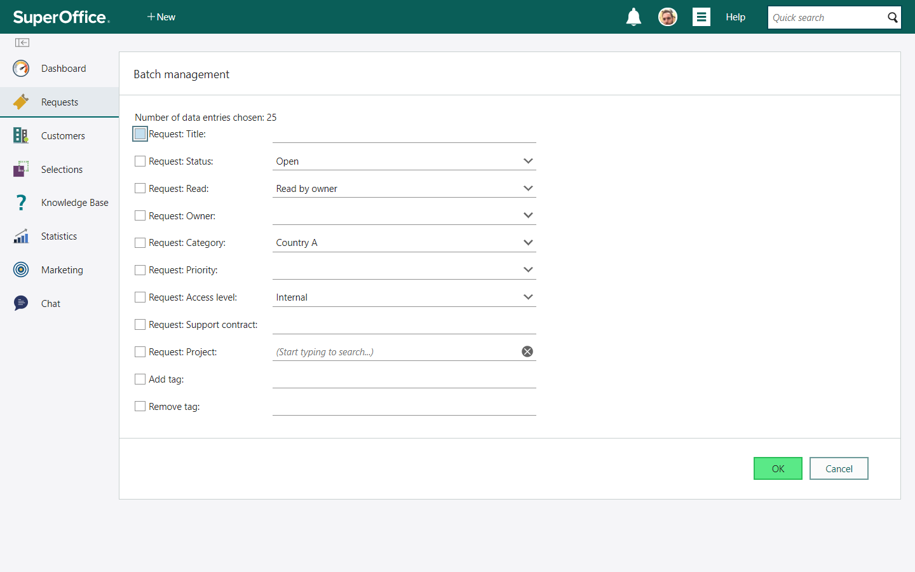
Task: Click 'Number of data entries chosen: 25'
Action: [x=206, y=118]
